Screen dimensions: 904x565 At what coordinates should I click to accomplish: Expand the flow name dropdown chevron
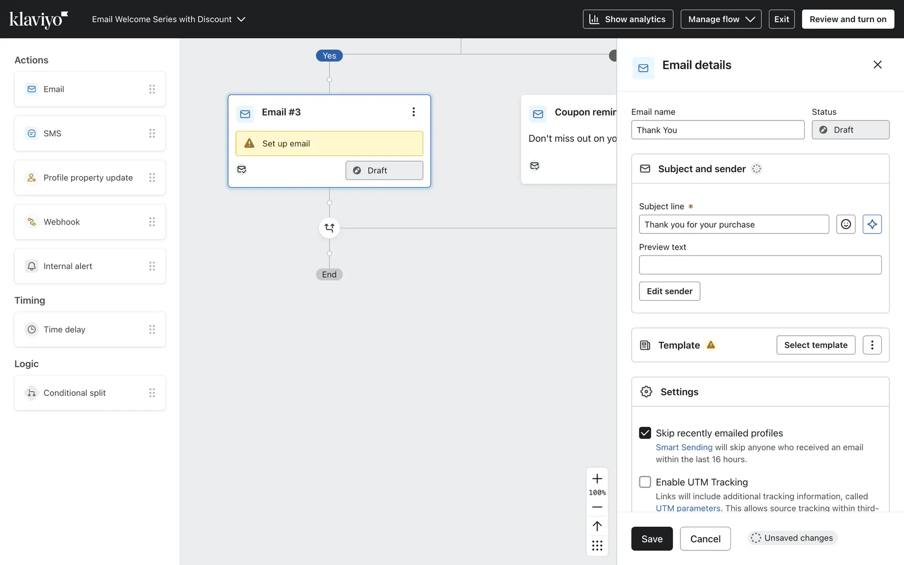point(242,19)
